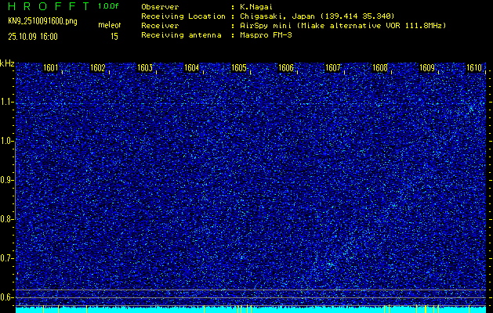Click the 25.10.09 16:00 timestamp
This screenshot has height=313, width=493.
point(34,36)
